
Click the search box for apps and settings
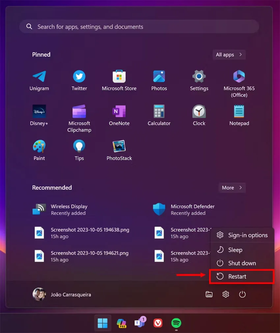click(139, 27)
